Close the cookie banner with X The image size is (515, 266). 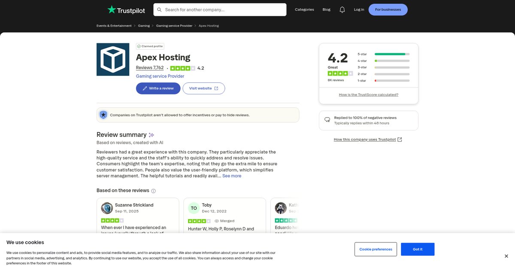point(506,256)
